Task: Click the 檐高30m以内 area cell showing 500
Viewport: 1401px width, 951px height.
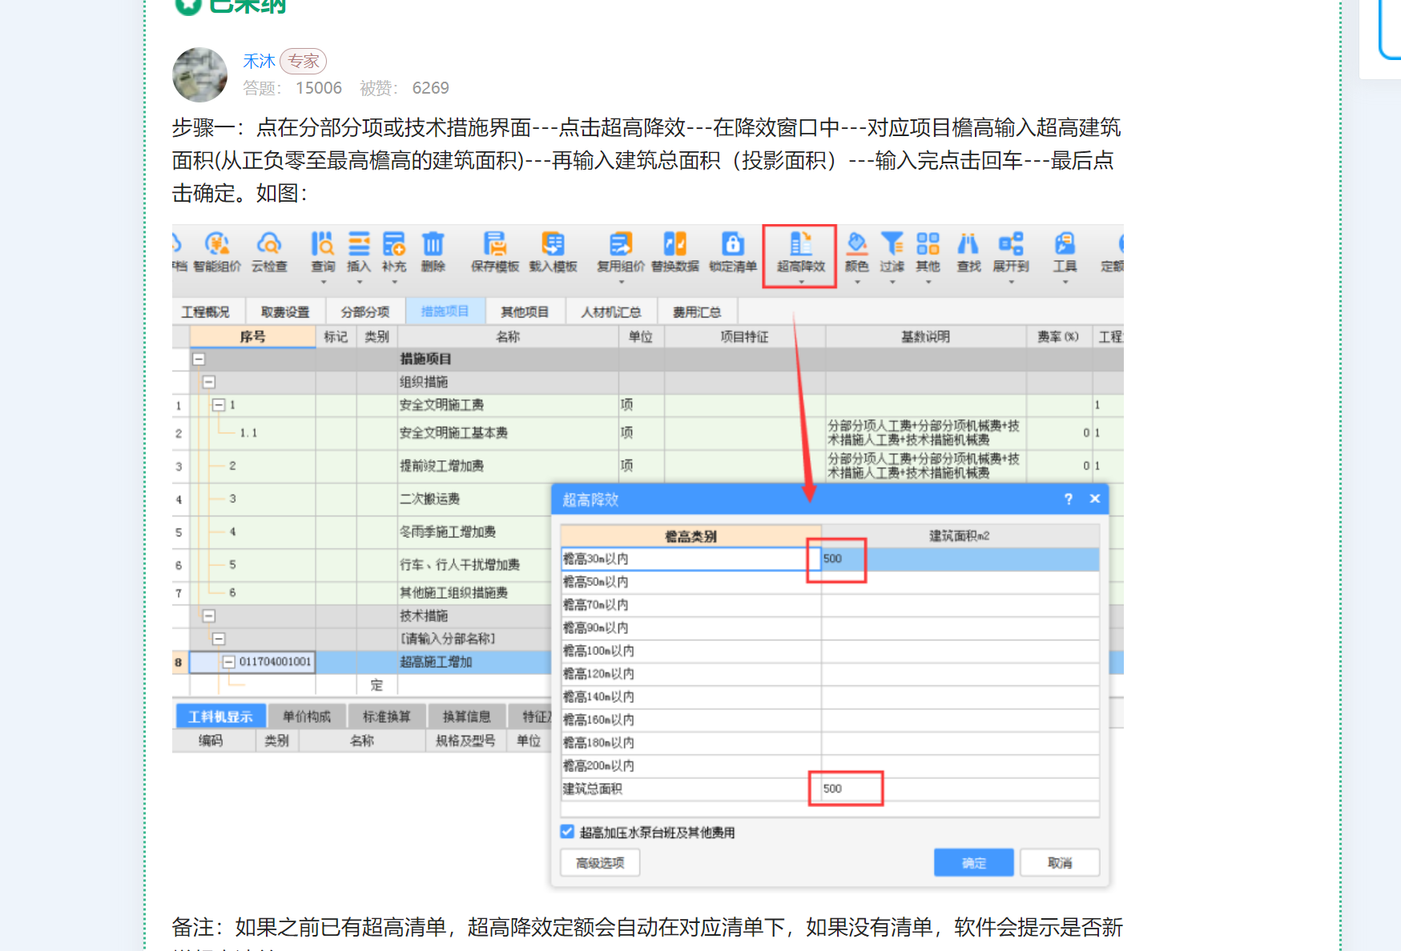Action: (960, 559)
